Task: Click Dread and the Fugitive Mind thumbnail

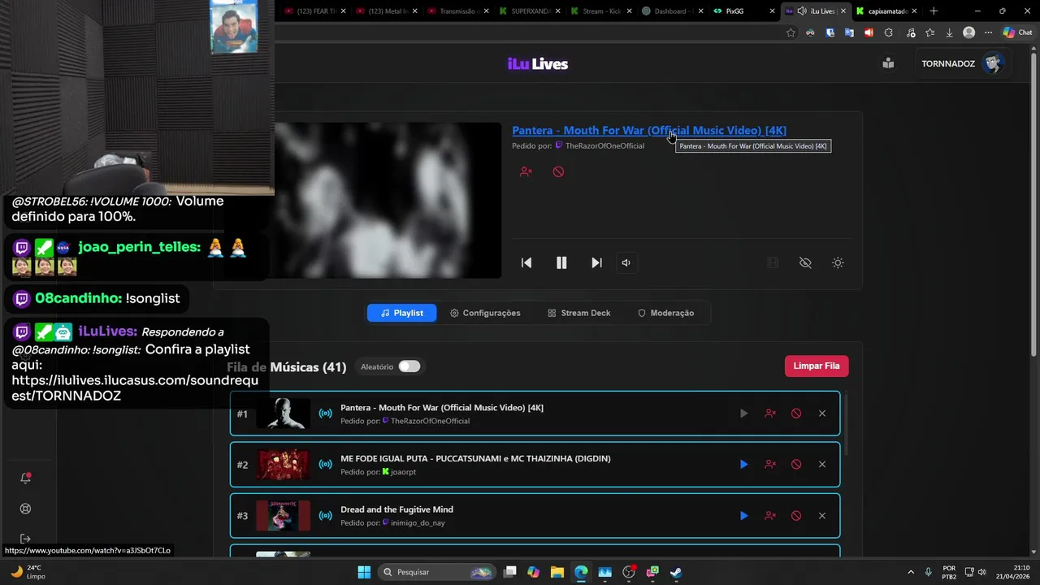Action: tap(283, 516)
